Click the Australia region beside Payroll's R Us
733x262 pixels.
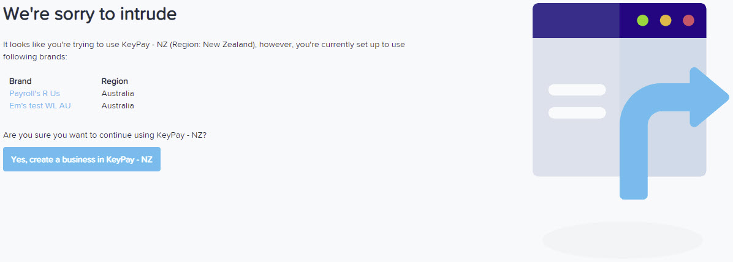point(118,94)
